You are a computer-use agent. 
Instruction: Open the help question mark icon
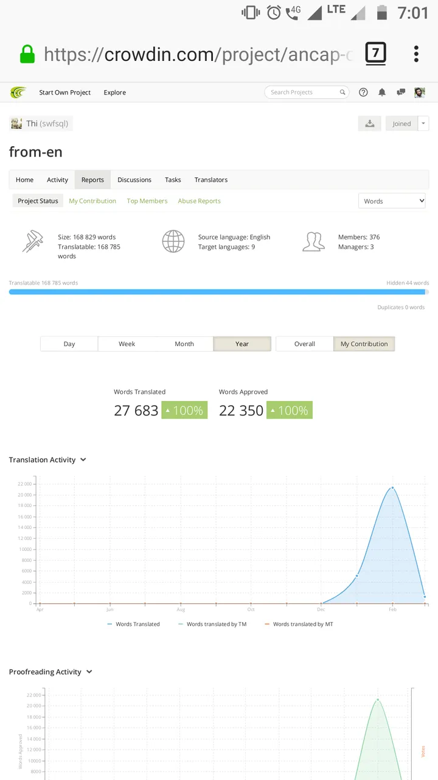tap(363, 93)
